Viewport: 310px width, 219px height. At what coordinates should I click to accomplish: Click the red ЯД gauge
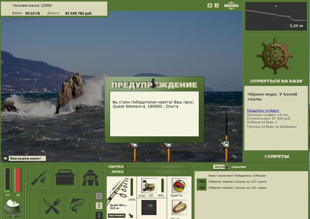click(x=18, y=180)
